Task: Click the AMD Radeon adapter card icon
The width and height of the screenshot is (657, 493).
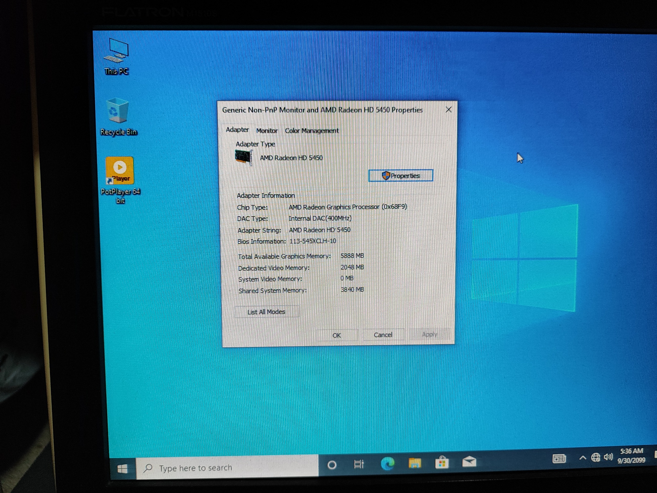Action: click(x=244, y=157)
